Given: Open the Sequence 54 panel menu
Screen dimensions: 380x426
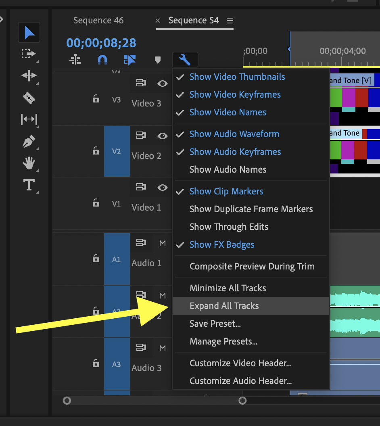Looking at the screenshot, I should [229, 20].
